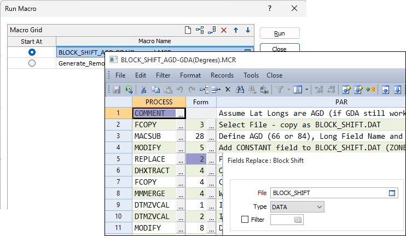
Task: Click the Replace text ab-ac icon
Action: (x=264, y=90)
